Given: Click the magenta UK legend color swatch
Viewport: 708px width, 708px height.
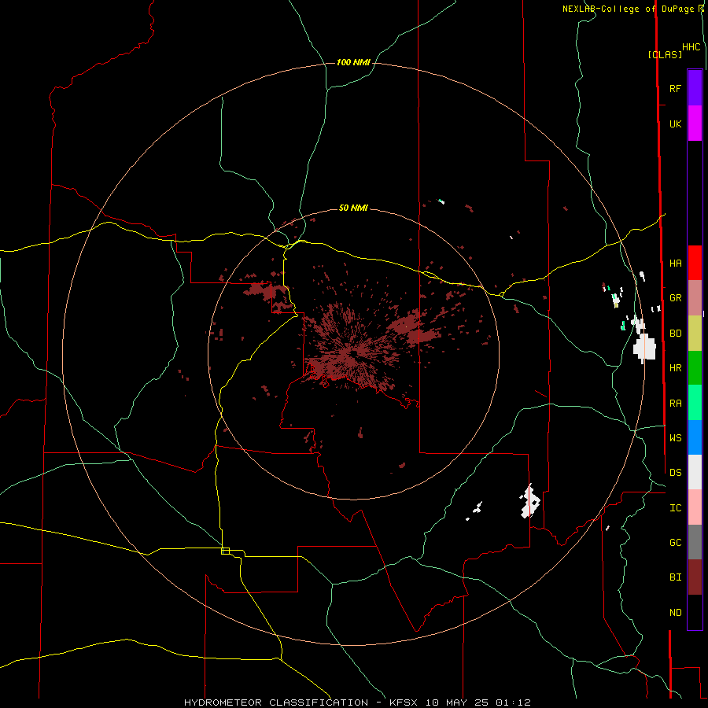Looking at the screenshot, I should (695, 124).
